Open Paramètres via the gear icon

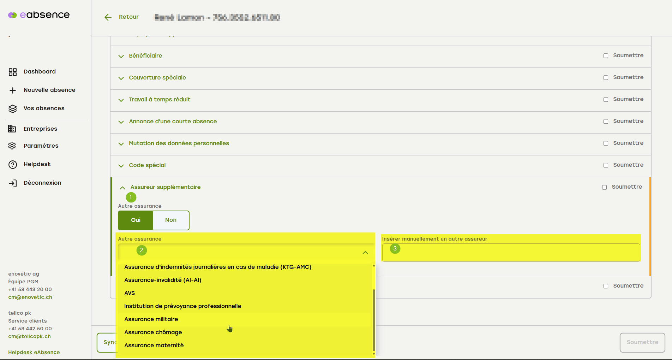(x=12, y=146)
